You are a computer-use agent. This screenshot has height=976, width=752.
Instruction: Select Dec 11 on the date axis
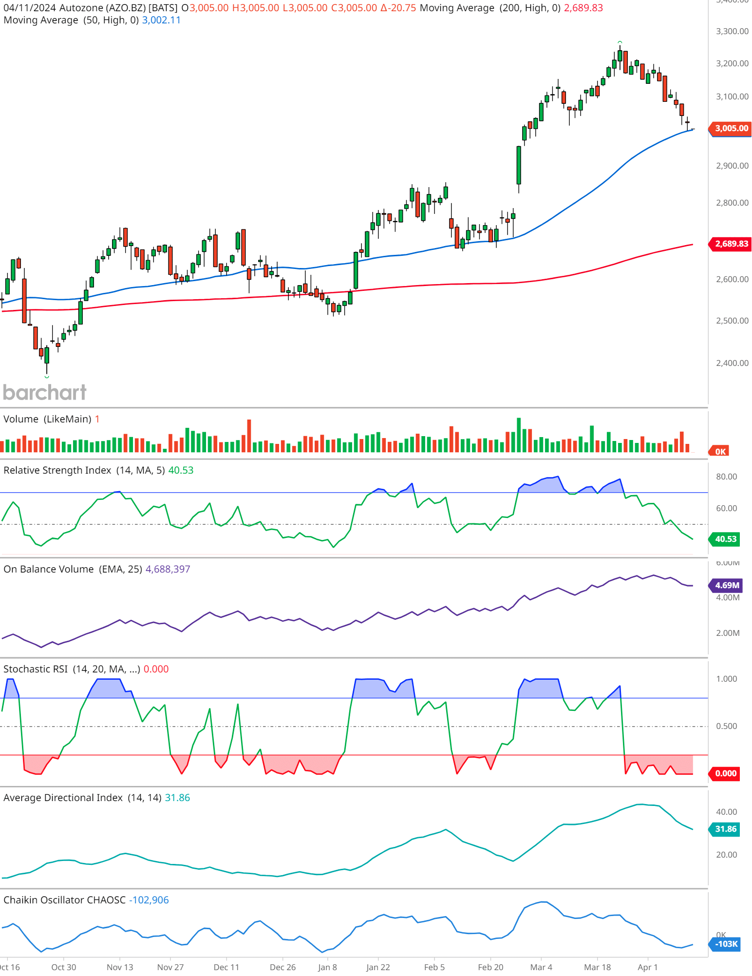click(226, 967)
